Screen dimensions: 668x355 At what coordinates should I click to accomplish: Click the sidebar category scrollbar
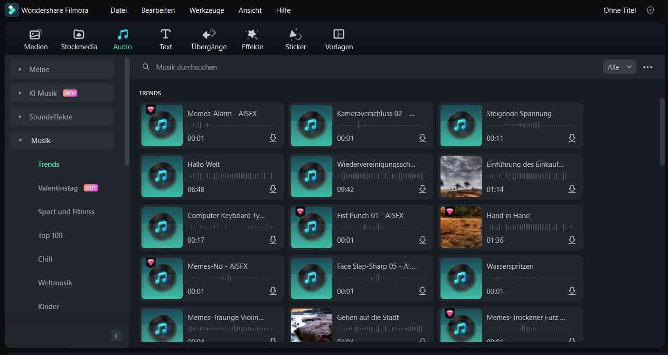pos(127,111)
